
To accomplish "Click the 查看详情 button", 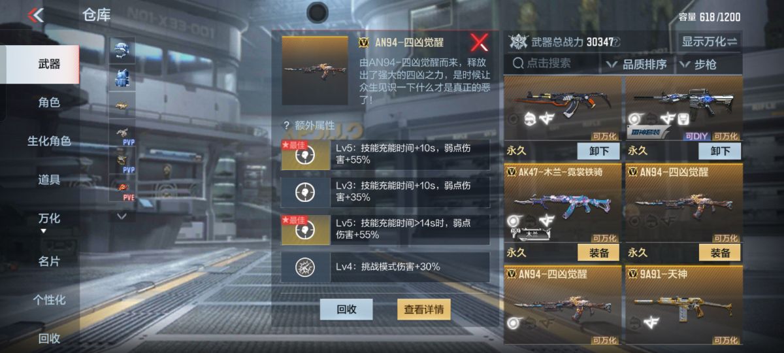I will tap(424, 309).
